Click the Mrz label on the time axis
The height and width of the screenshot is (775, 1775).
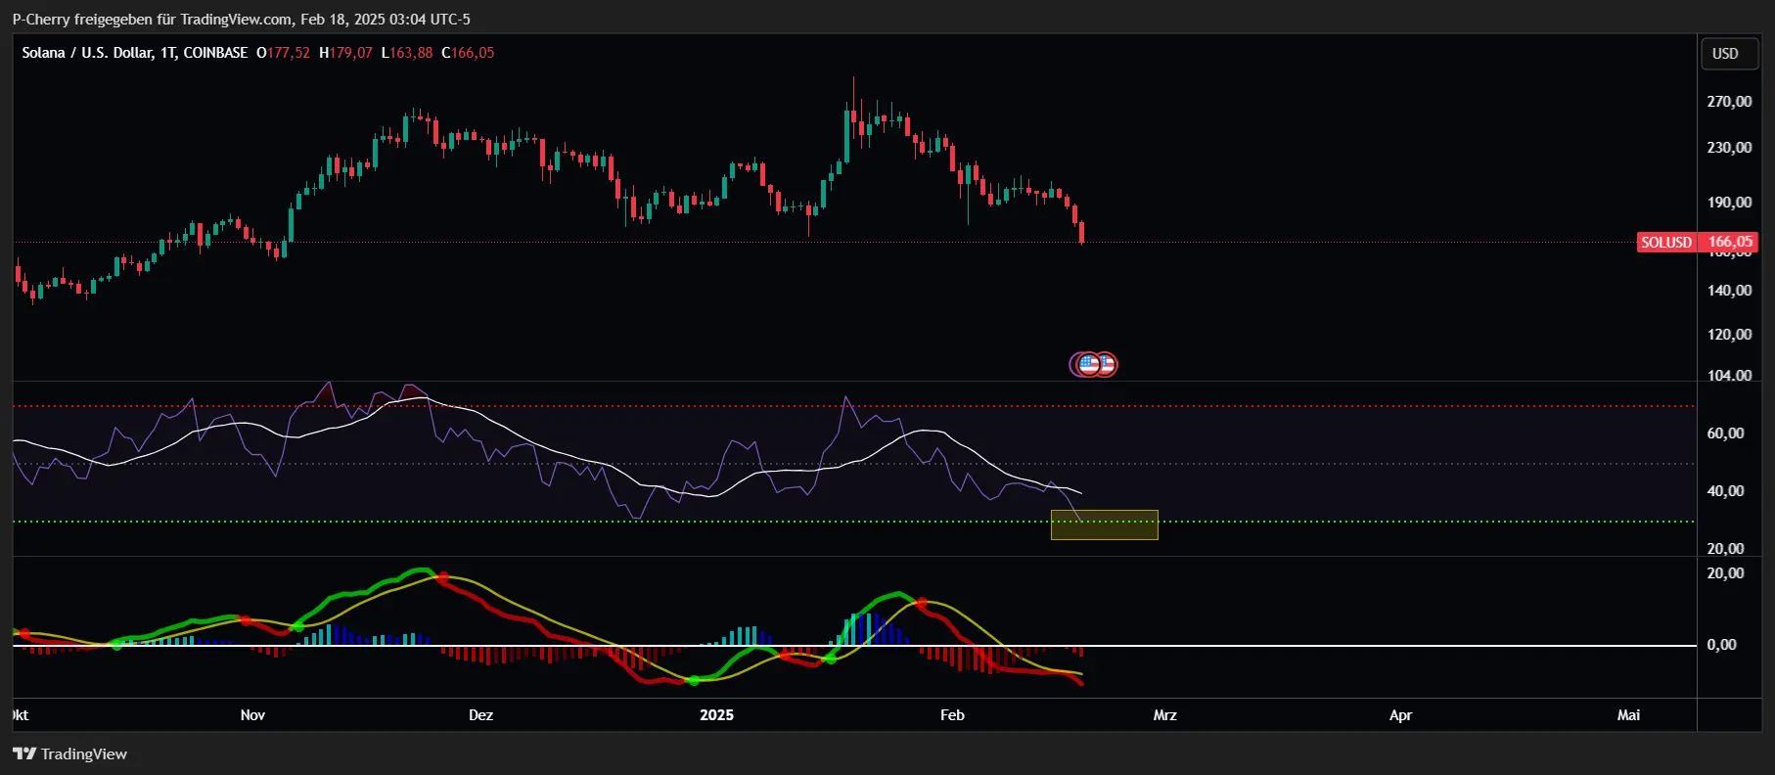pyautogui.click(x=1164, y=715)
